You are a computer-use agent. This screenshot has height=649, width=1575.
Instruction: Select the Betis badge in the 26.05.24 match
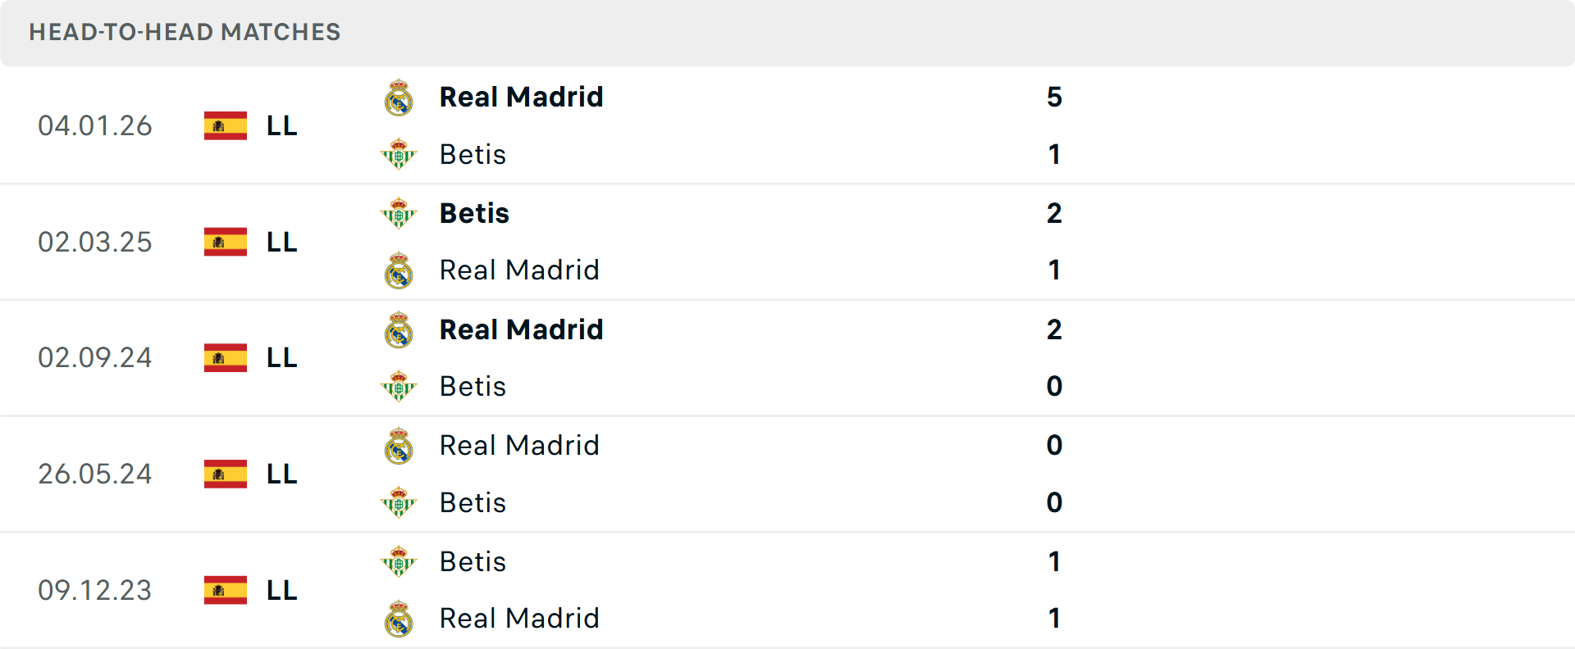pos(399,502)
